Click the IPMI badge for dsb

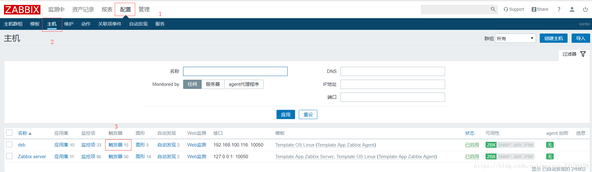[529, 145]
